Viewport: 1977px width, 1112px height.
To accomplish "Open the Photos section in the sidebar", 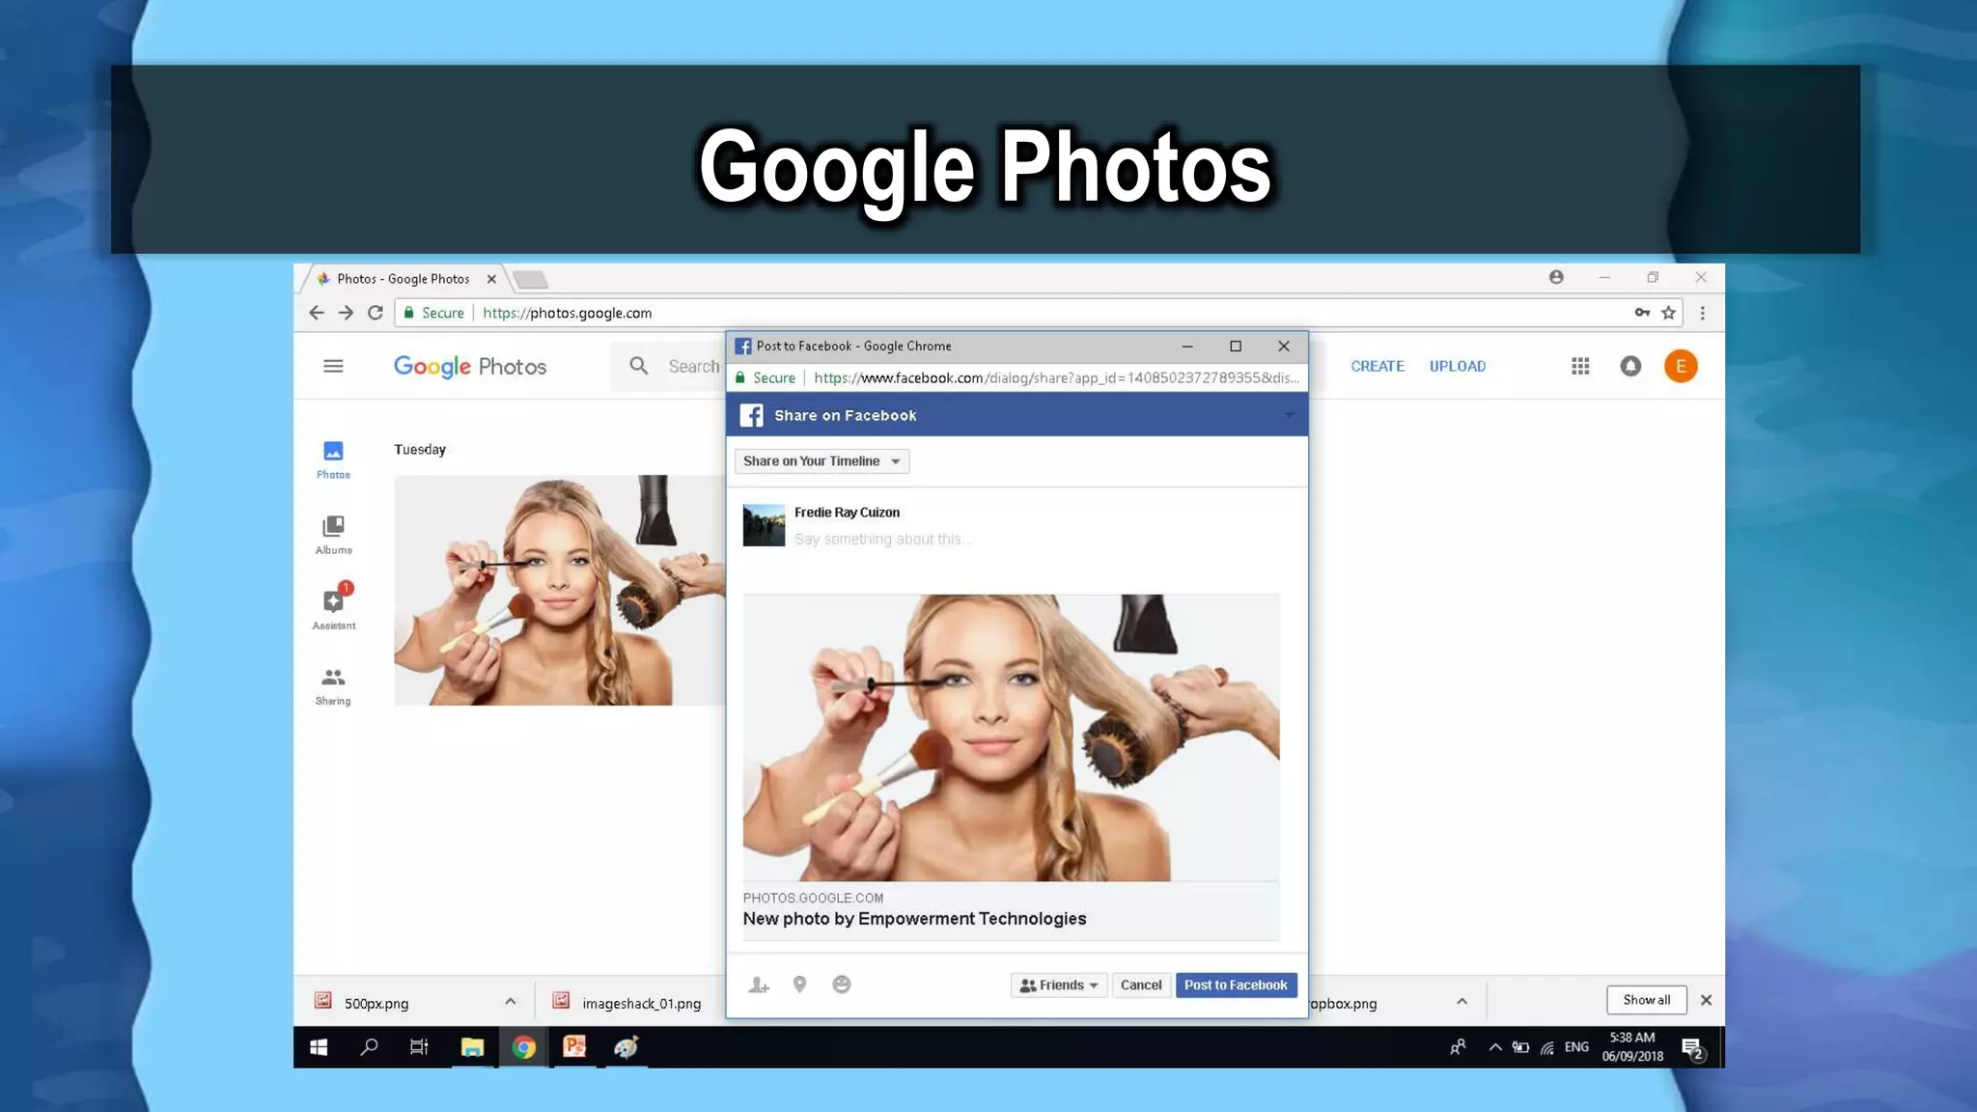I will coord(333,459).
